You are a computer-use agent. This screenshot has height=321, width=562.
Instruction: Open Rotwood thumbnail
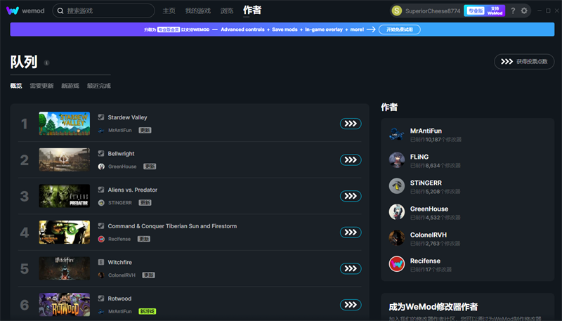pos(65,305)
